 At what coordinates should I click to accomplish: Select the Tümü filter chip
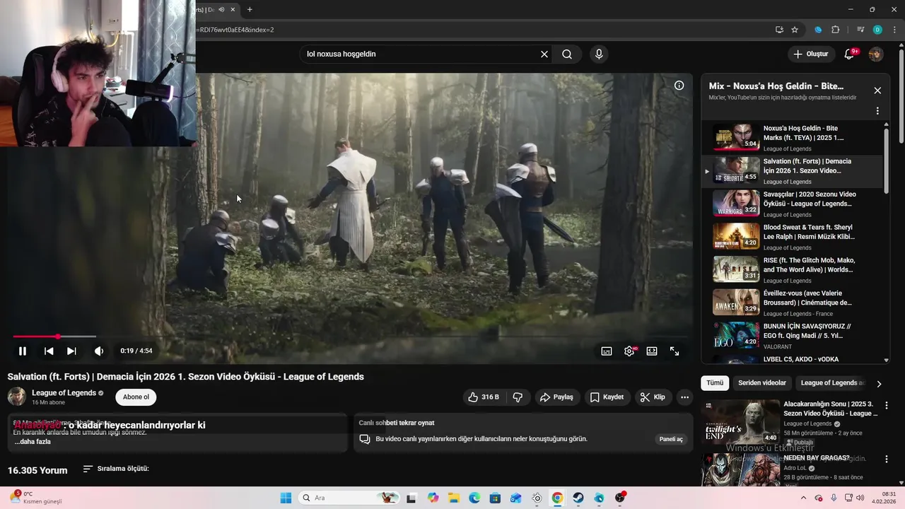click(715, 382)
